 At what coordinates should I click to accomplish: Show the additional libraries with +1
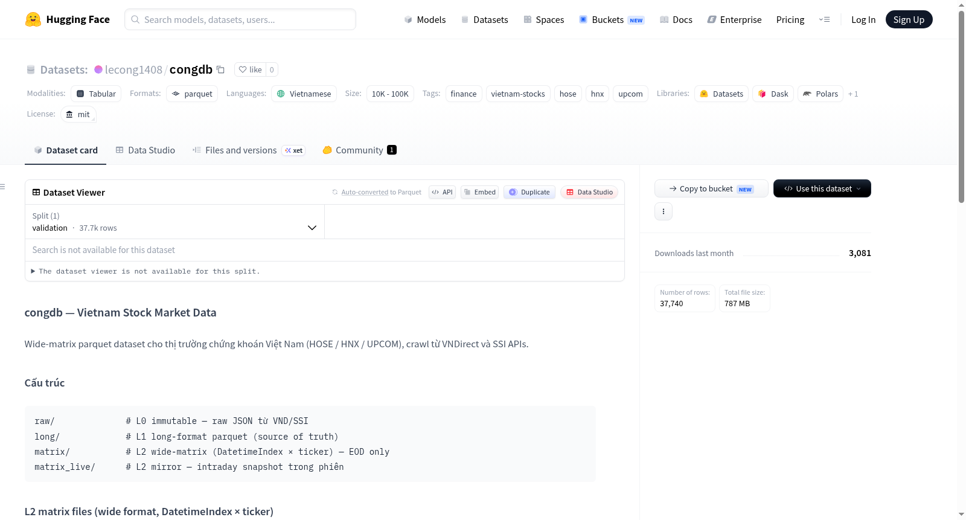pos(853,94)
